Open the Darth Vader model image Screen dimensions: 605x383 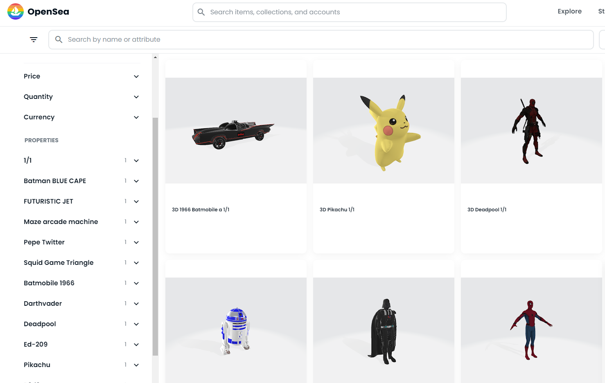point(384,330)
